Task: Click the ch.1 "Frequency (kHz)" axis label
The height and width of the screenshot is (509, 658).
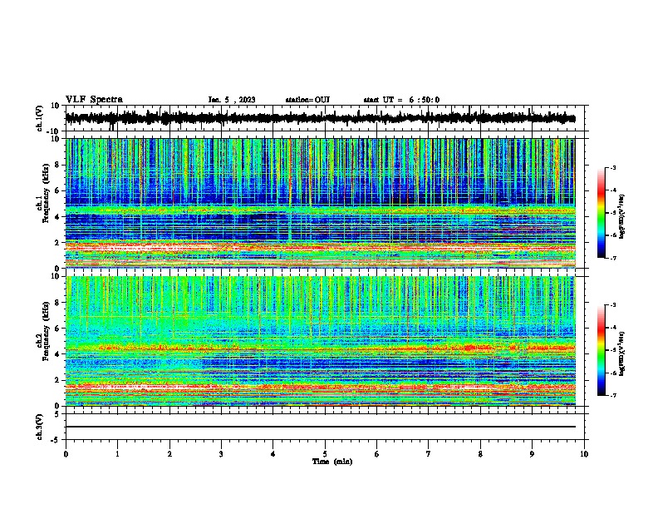Action: click(x=46, y=193)
